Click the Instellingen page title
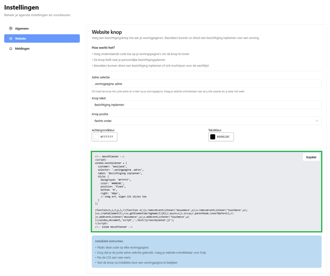330x276 pixels. (x=22, y=7)
